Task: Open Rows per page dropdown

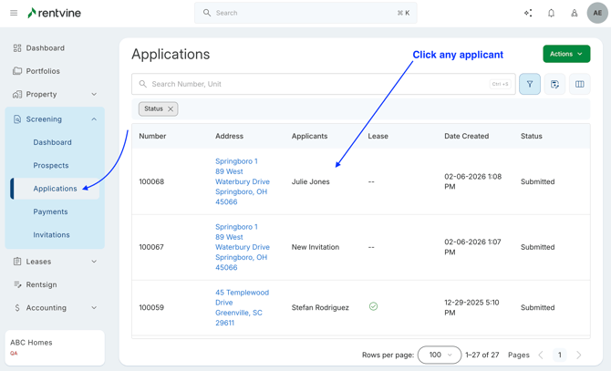Action: (440, 355)
